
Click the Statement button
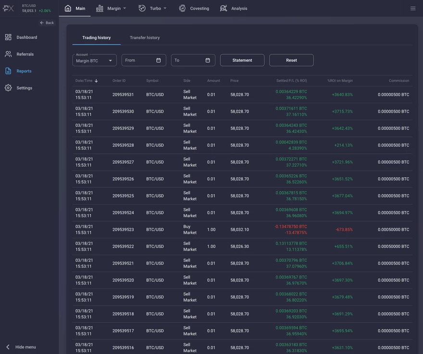[242, 60]
